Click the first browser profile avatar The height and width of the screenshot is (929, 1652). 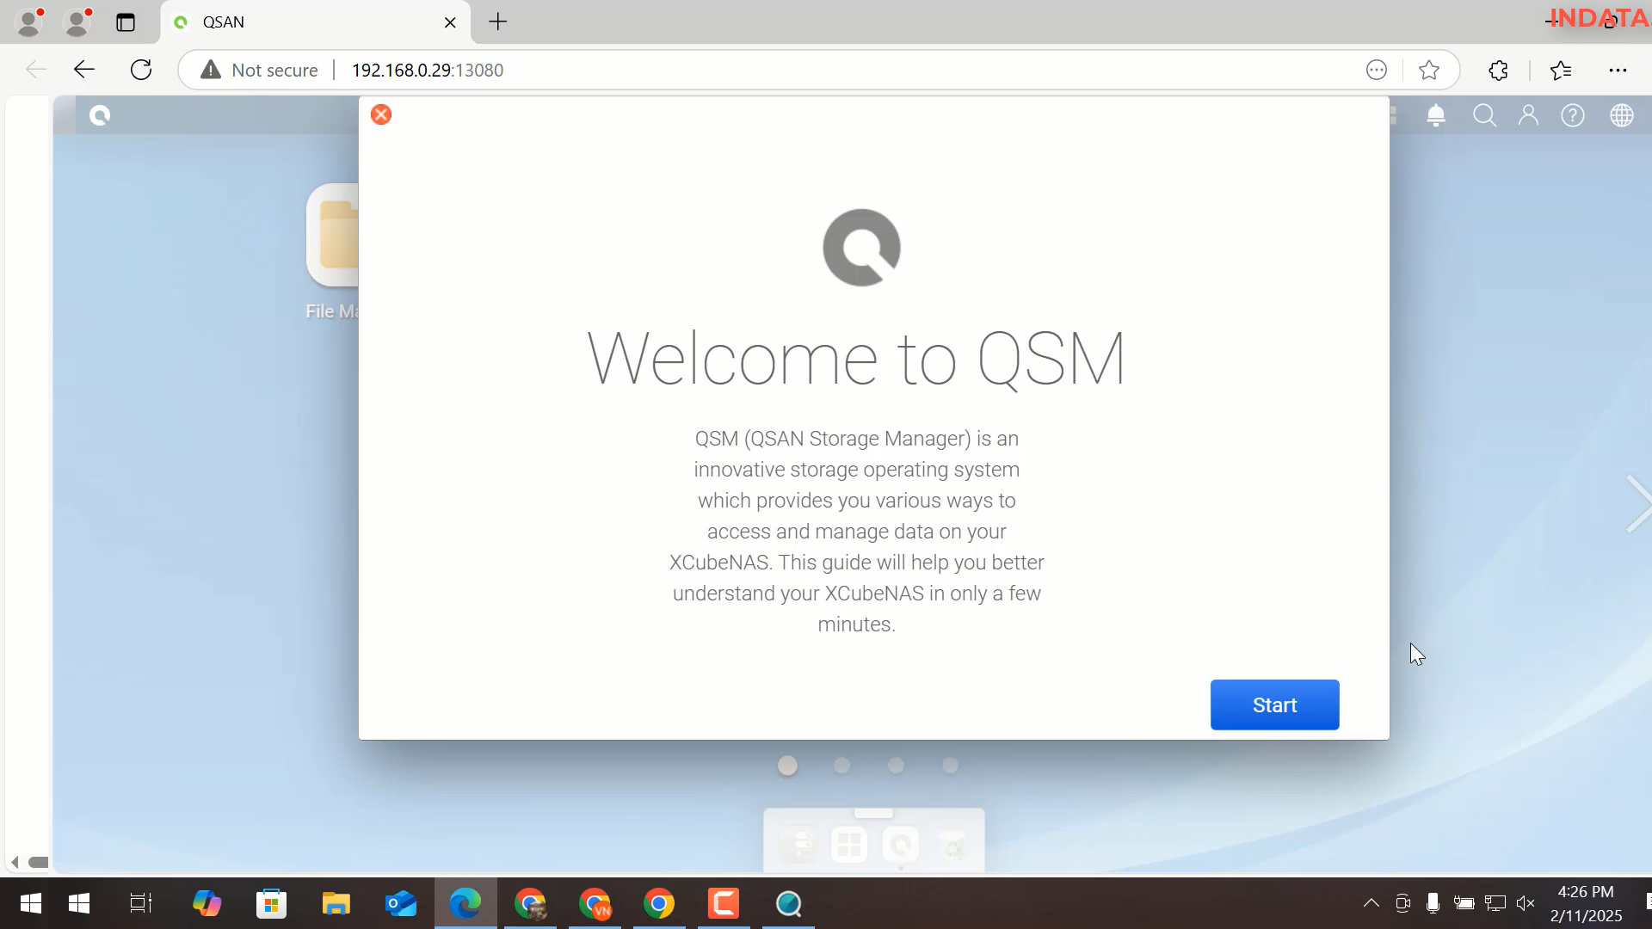[29, 22]
